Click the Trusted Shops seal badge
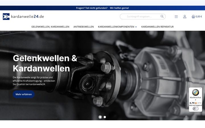Image resolution: width=205 pixels, height=128 pixels. (x=195, y=92)
